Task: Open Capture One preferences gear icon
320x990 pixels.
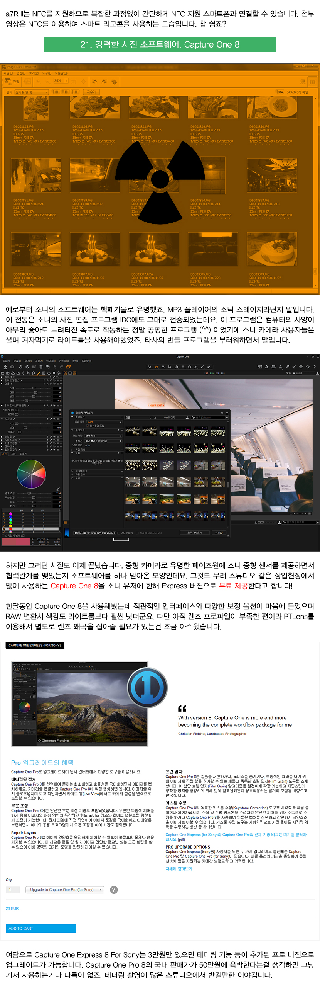Action: click(308, 367)
